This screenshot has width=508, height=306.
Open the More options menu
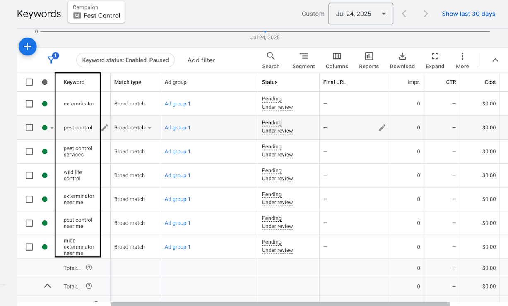(462, 60)
